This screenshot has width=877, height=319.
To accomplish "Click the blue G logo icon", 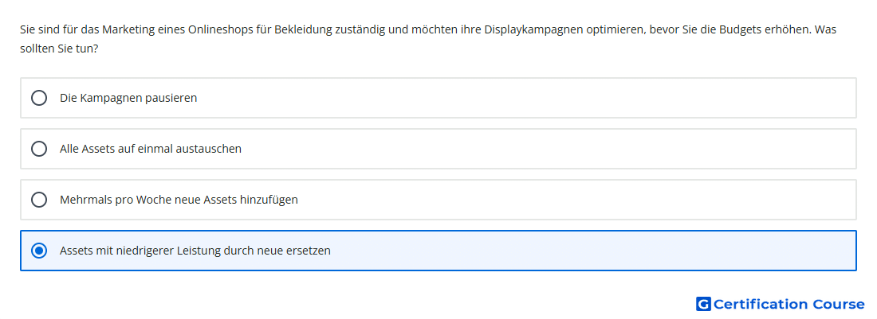I will tap(703, 304).
